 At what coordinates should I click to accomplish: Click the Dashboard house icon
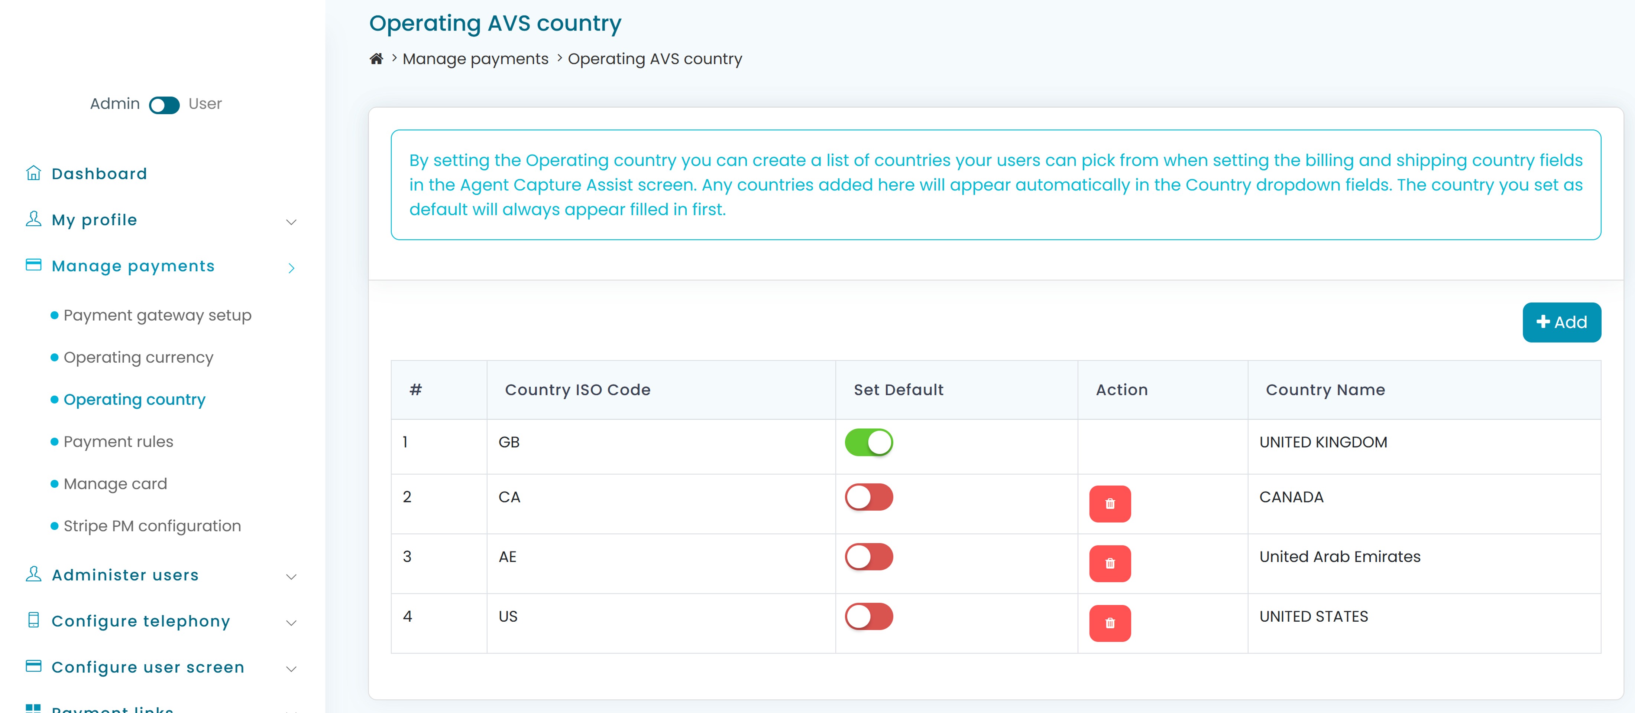point(33,173)
